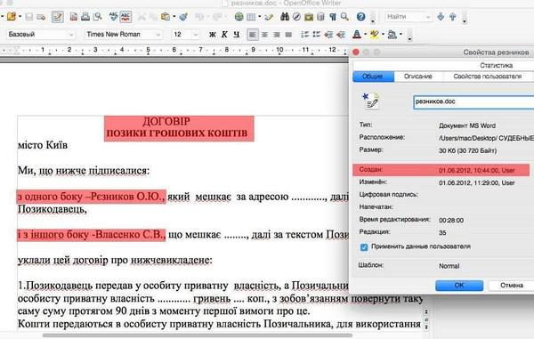The width and height of the screenshot is (534, 339).
Task: Insert table icon
Action: pos(251,17)
